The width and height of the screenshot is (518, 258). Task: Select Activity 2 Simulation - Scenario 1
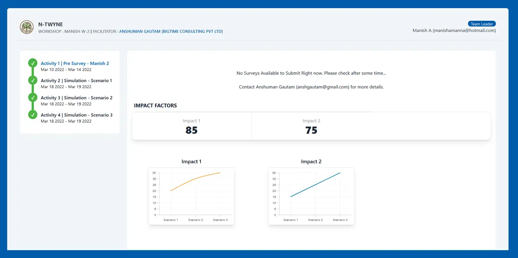tap(76, 81)
